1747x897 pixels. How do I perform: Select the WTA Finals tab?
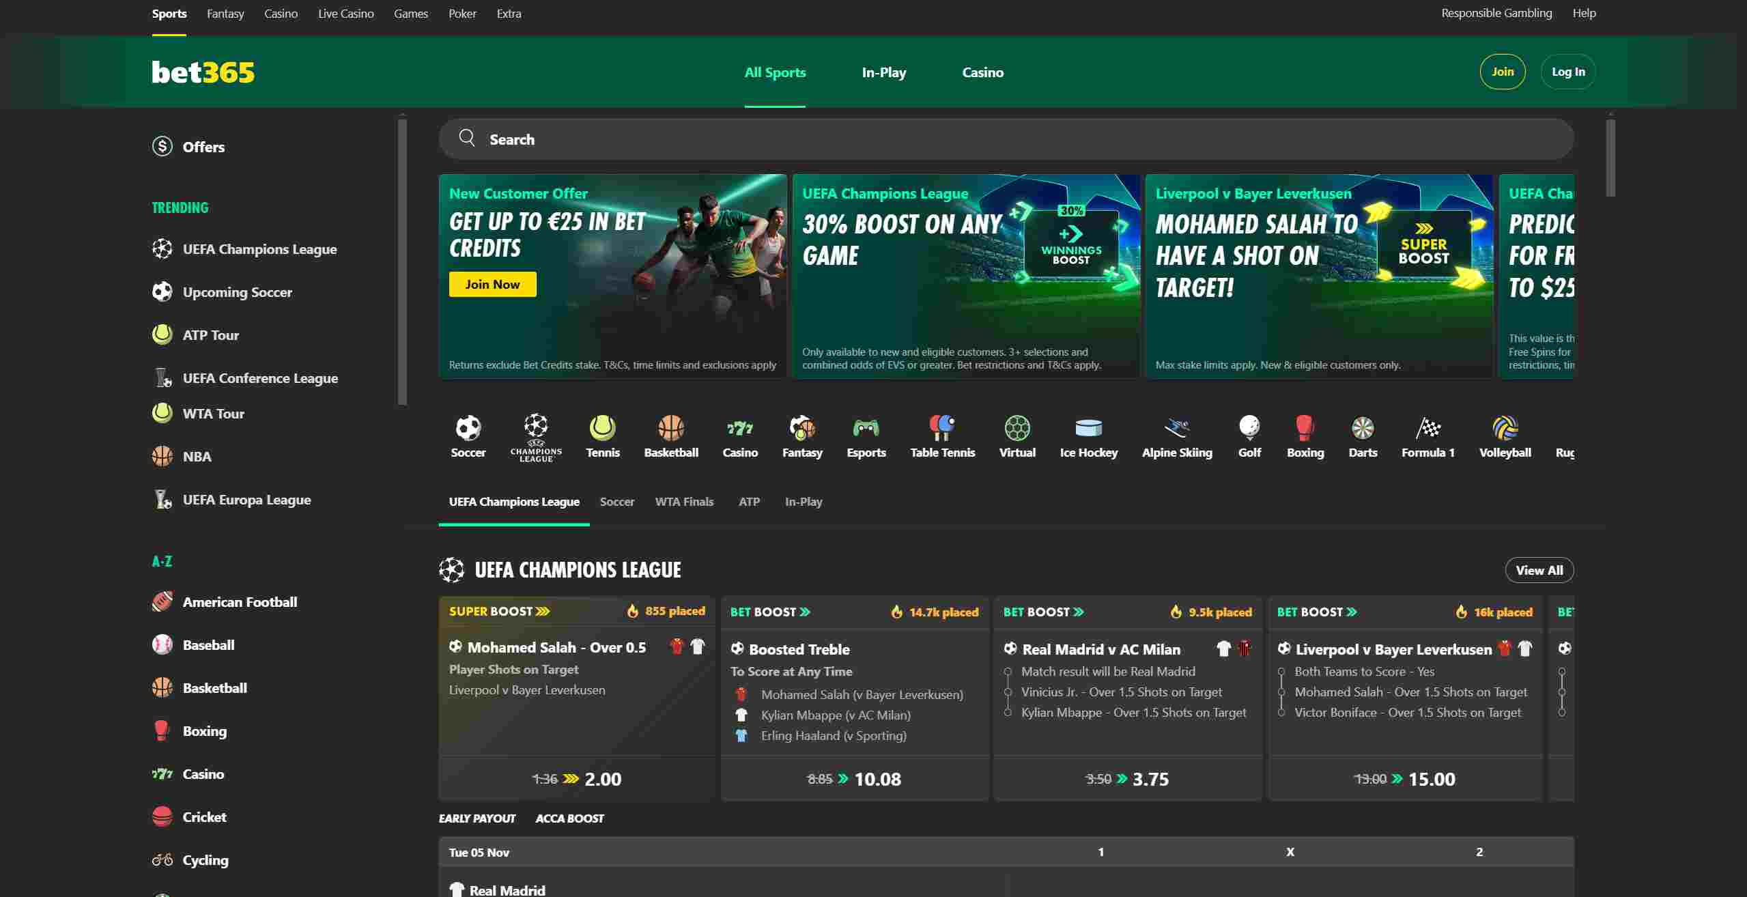(x=684, y=502)
